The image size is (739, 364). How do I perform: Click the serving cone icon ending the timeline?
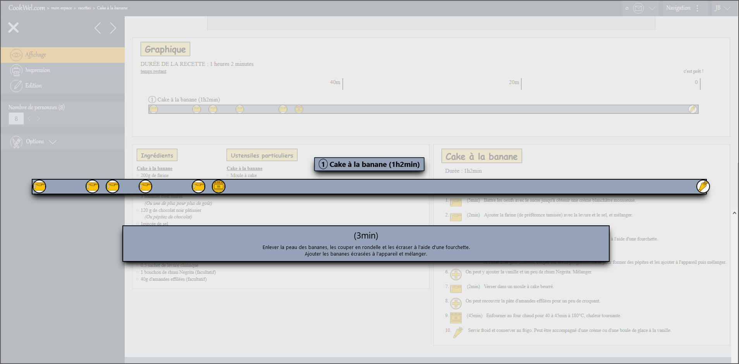[x=703, y=187]
